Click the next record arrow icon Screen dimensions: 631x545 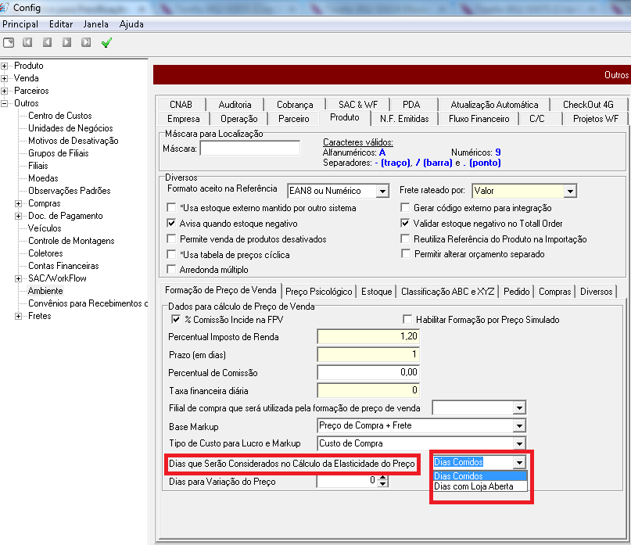pos(66,42)
